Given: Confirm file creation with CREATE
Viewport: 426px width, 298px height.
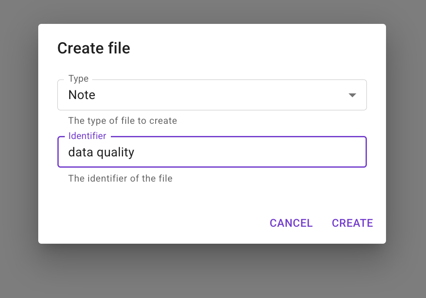Looking at the screenshot, I should 352,223.
